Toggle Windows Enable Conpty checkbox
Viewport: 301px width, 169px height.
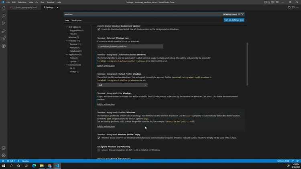[99, 138]
